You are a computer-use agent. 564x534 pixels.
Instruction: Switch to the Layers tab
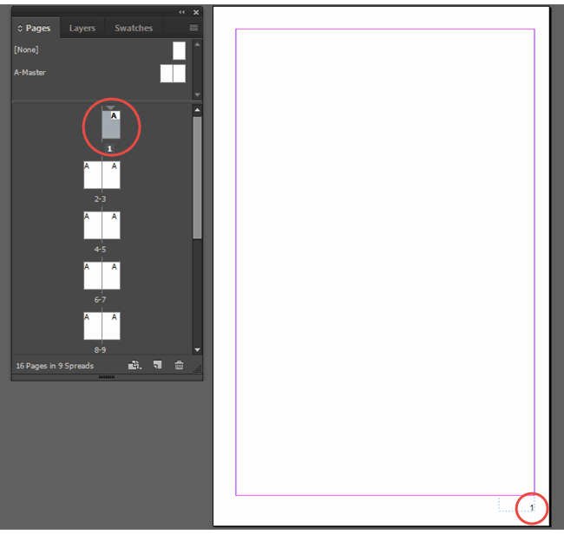point(82,28)
